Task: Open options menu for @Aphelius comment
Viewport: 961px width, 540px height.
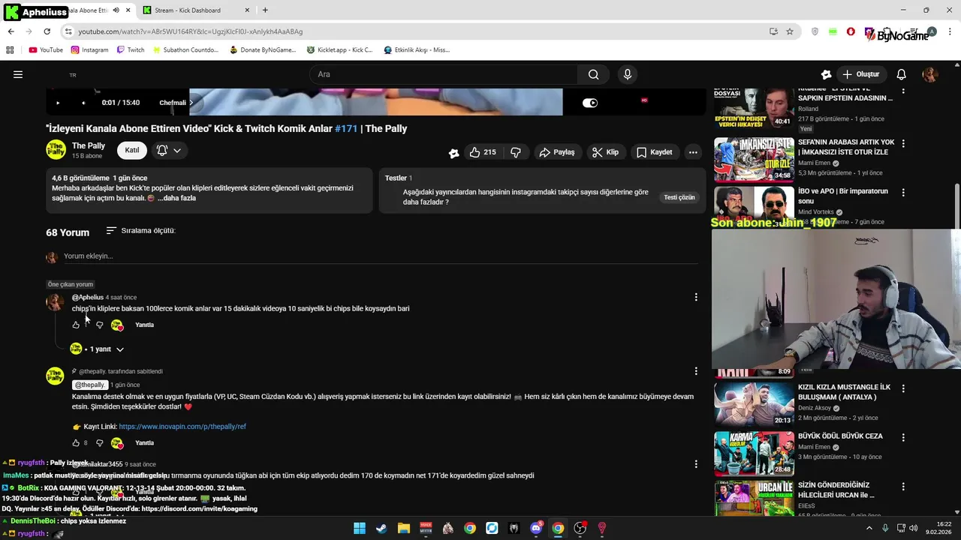Action: (696, 298)
